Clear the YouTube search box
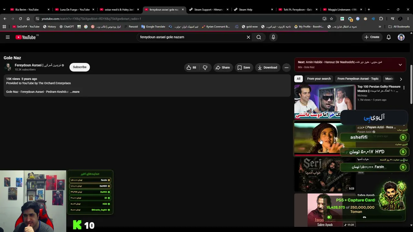Screen dimensions: 413x232 pyautogui.click(x=248, y=37)
